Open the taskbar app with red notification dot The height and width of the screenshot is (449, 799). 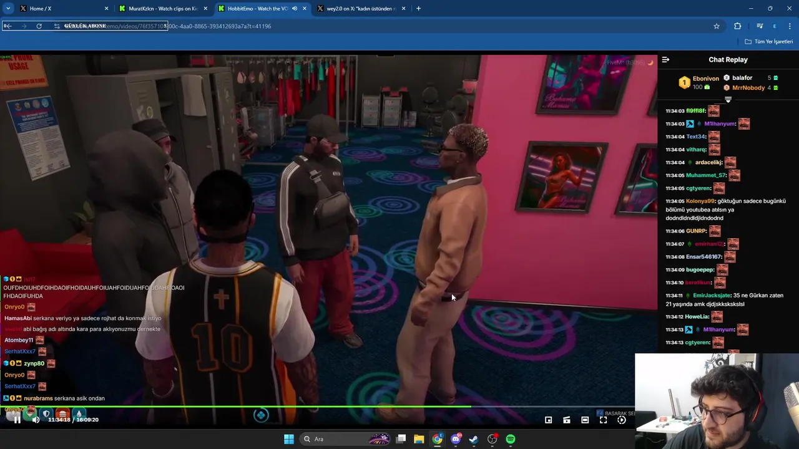coord(493,439)
